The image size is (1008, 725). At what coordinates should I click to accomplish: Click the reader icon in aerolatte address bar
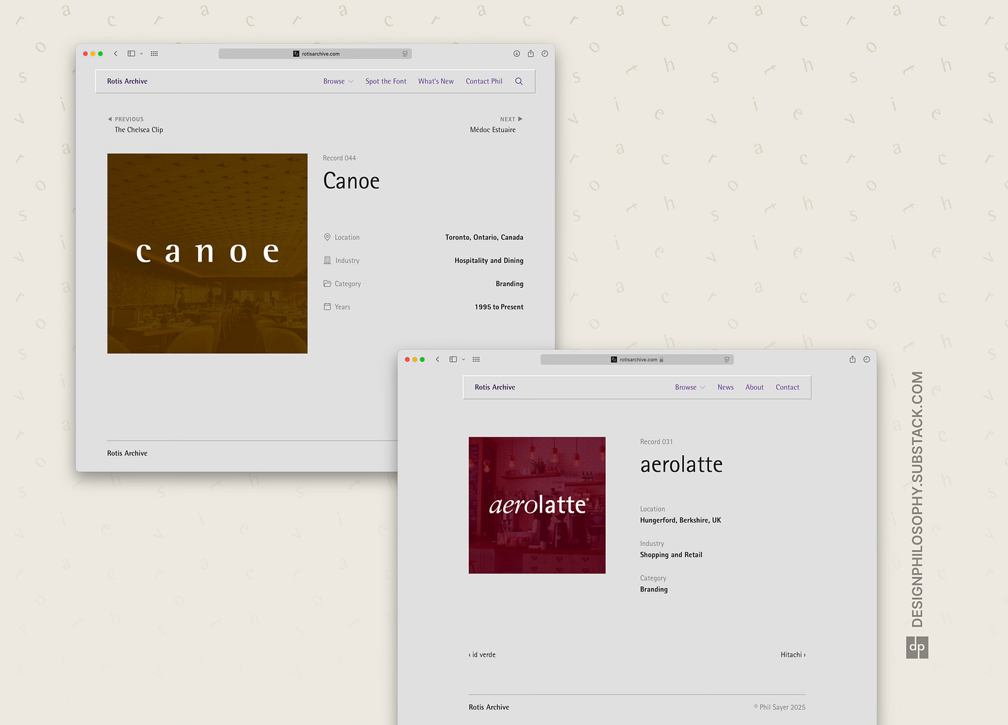pos(727,359)
